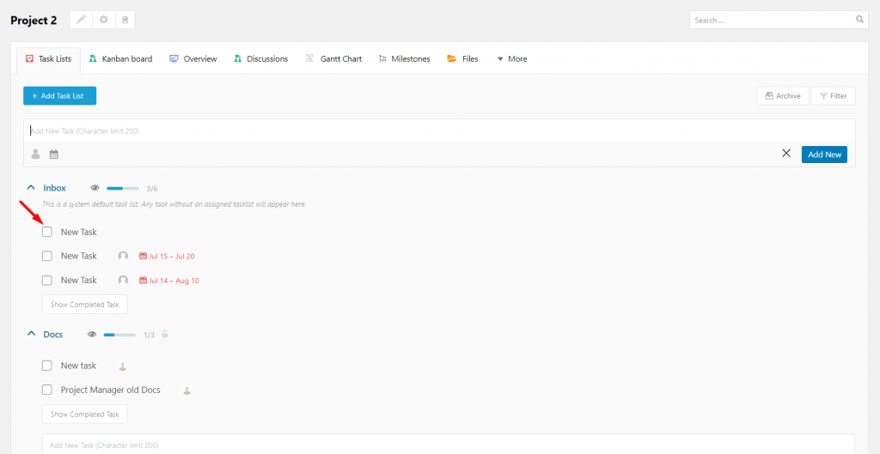Open project settings gear icon
This screenshot has width=880, height=454.
tap(103, 20)
